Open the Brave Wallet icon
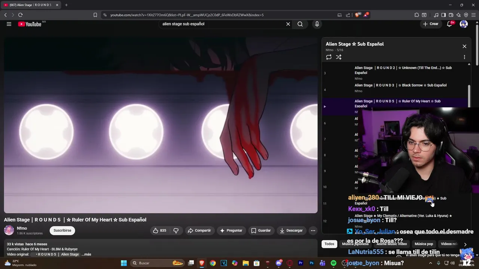 (x=451, y=15)
